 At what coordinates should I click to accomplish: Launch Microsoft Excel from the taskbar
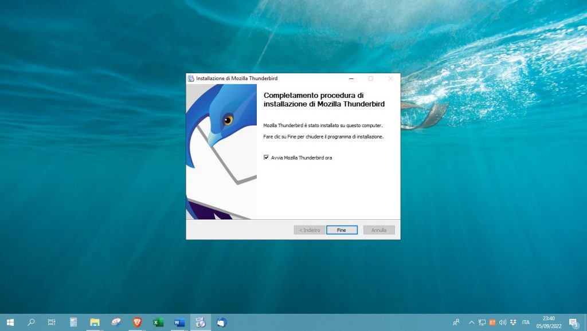tap(157, 322)
